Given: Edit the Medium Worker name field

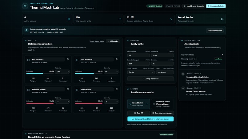Looking at the screenshot, I should tap(48, 89).
